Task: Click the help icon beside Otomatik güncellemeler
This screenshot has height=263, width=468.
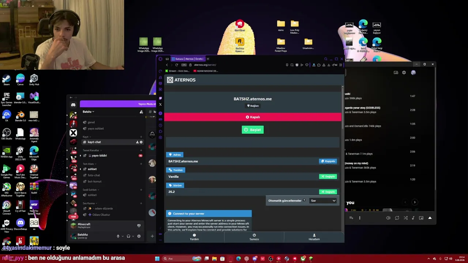Action: click(x=304, y=200)
